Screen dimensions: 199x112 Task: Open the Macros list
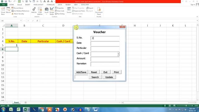[8, 10]
